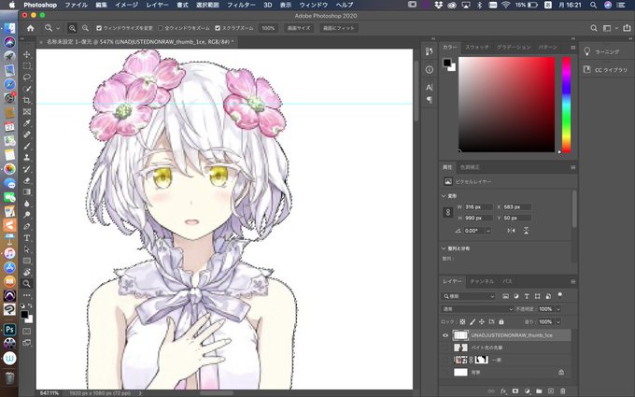
Task: Toggle ウィンドウサイズを変更 checkbox
Action: [99, 28]
